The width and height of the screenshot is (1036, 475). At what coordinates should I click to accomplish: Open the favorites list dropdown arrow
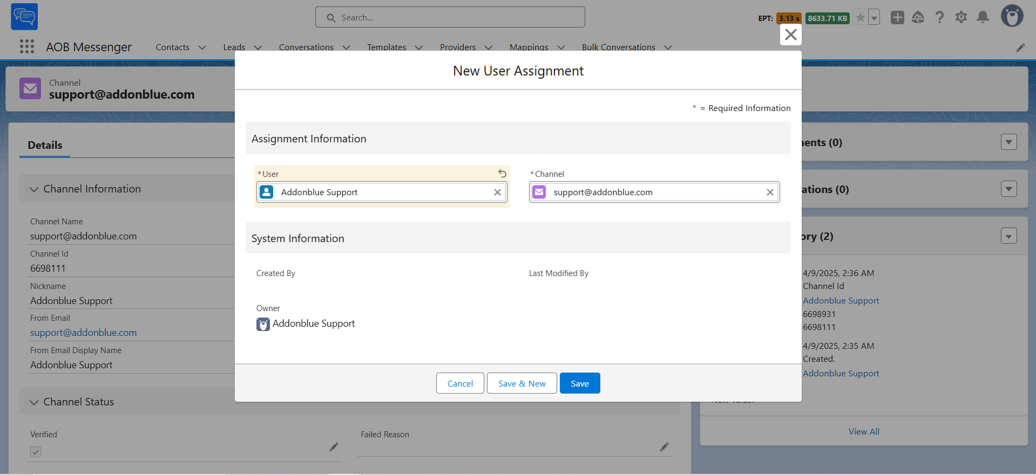875,18
